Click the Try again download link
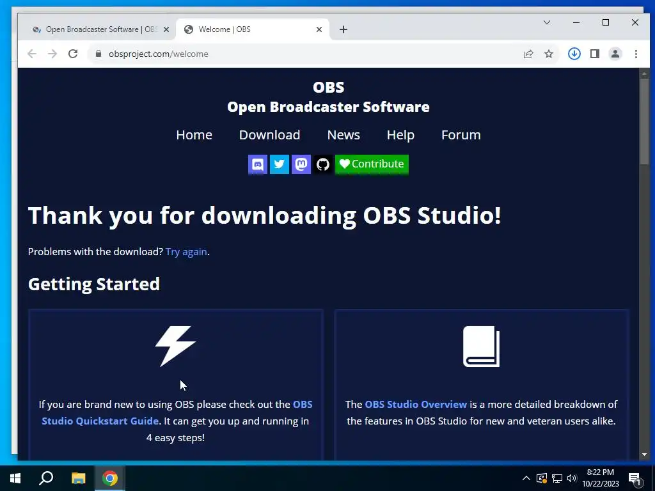Viewport: 655px width, 491px height. (x=186, y=252)
